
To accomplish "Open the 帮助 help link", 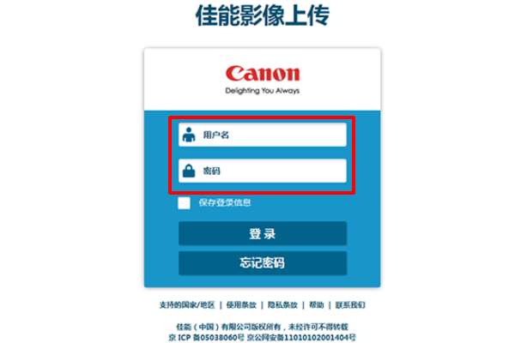I will tap(316, 305).
